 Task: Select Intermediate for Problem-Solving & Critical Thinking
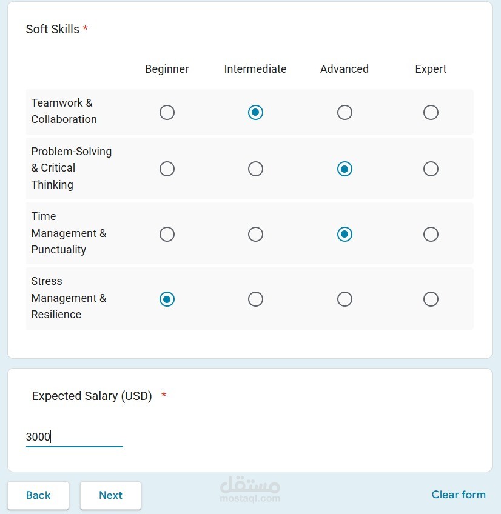pos(255,169)
